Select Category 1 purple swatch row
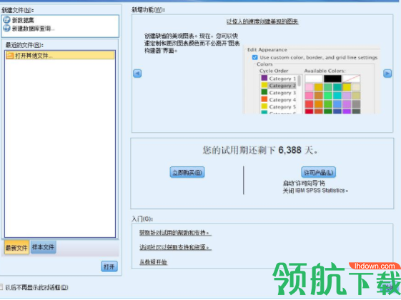 pos(278,78)
